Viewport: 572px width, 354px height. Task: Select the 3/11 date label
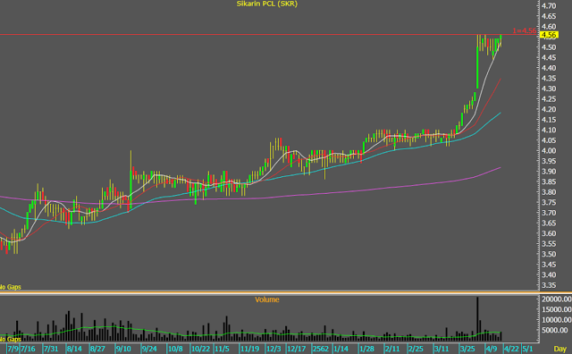point(442,349)
